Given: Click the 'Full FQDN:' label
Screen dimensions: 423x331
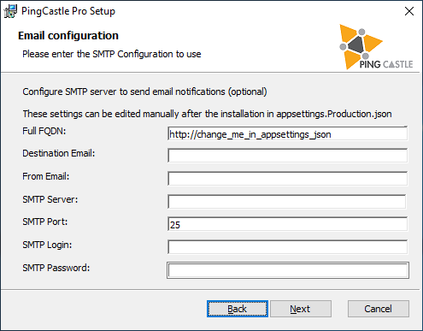Looking at the screenshot, I should tap(44, 131).
